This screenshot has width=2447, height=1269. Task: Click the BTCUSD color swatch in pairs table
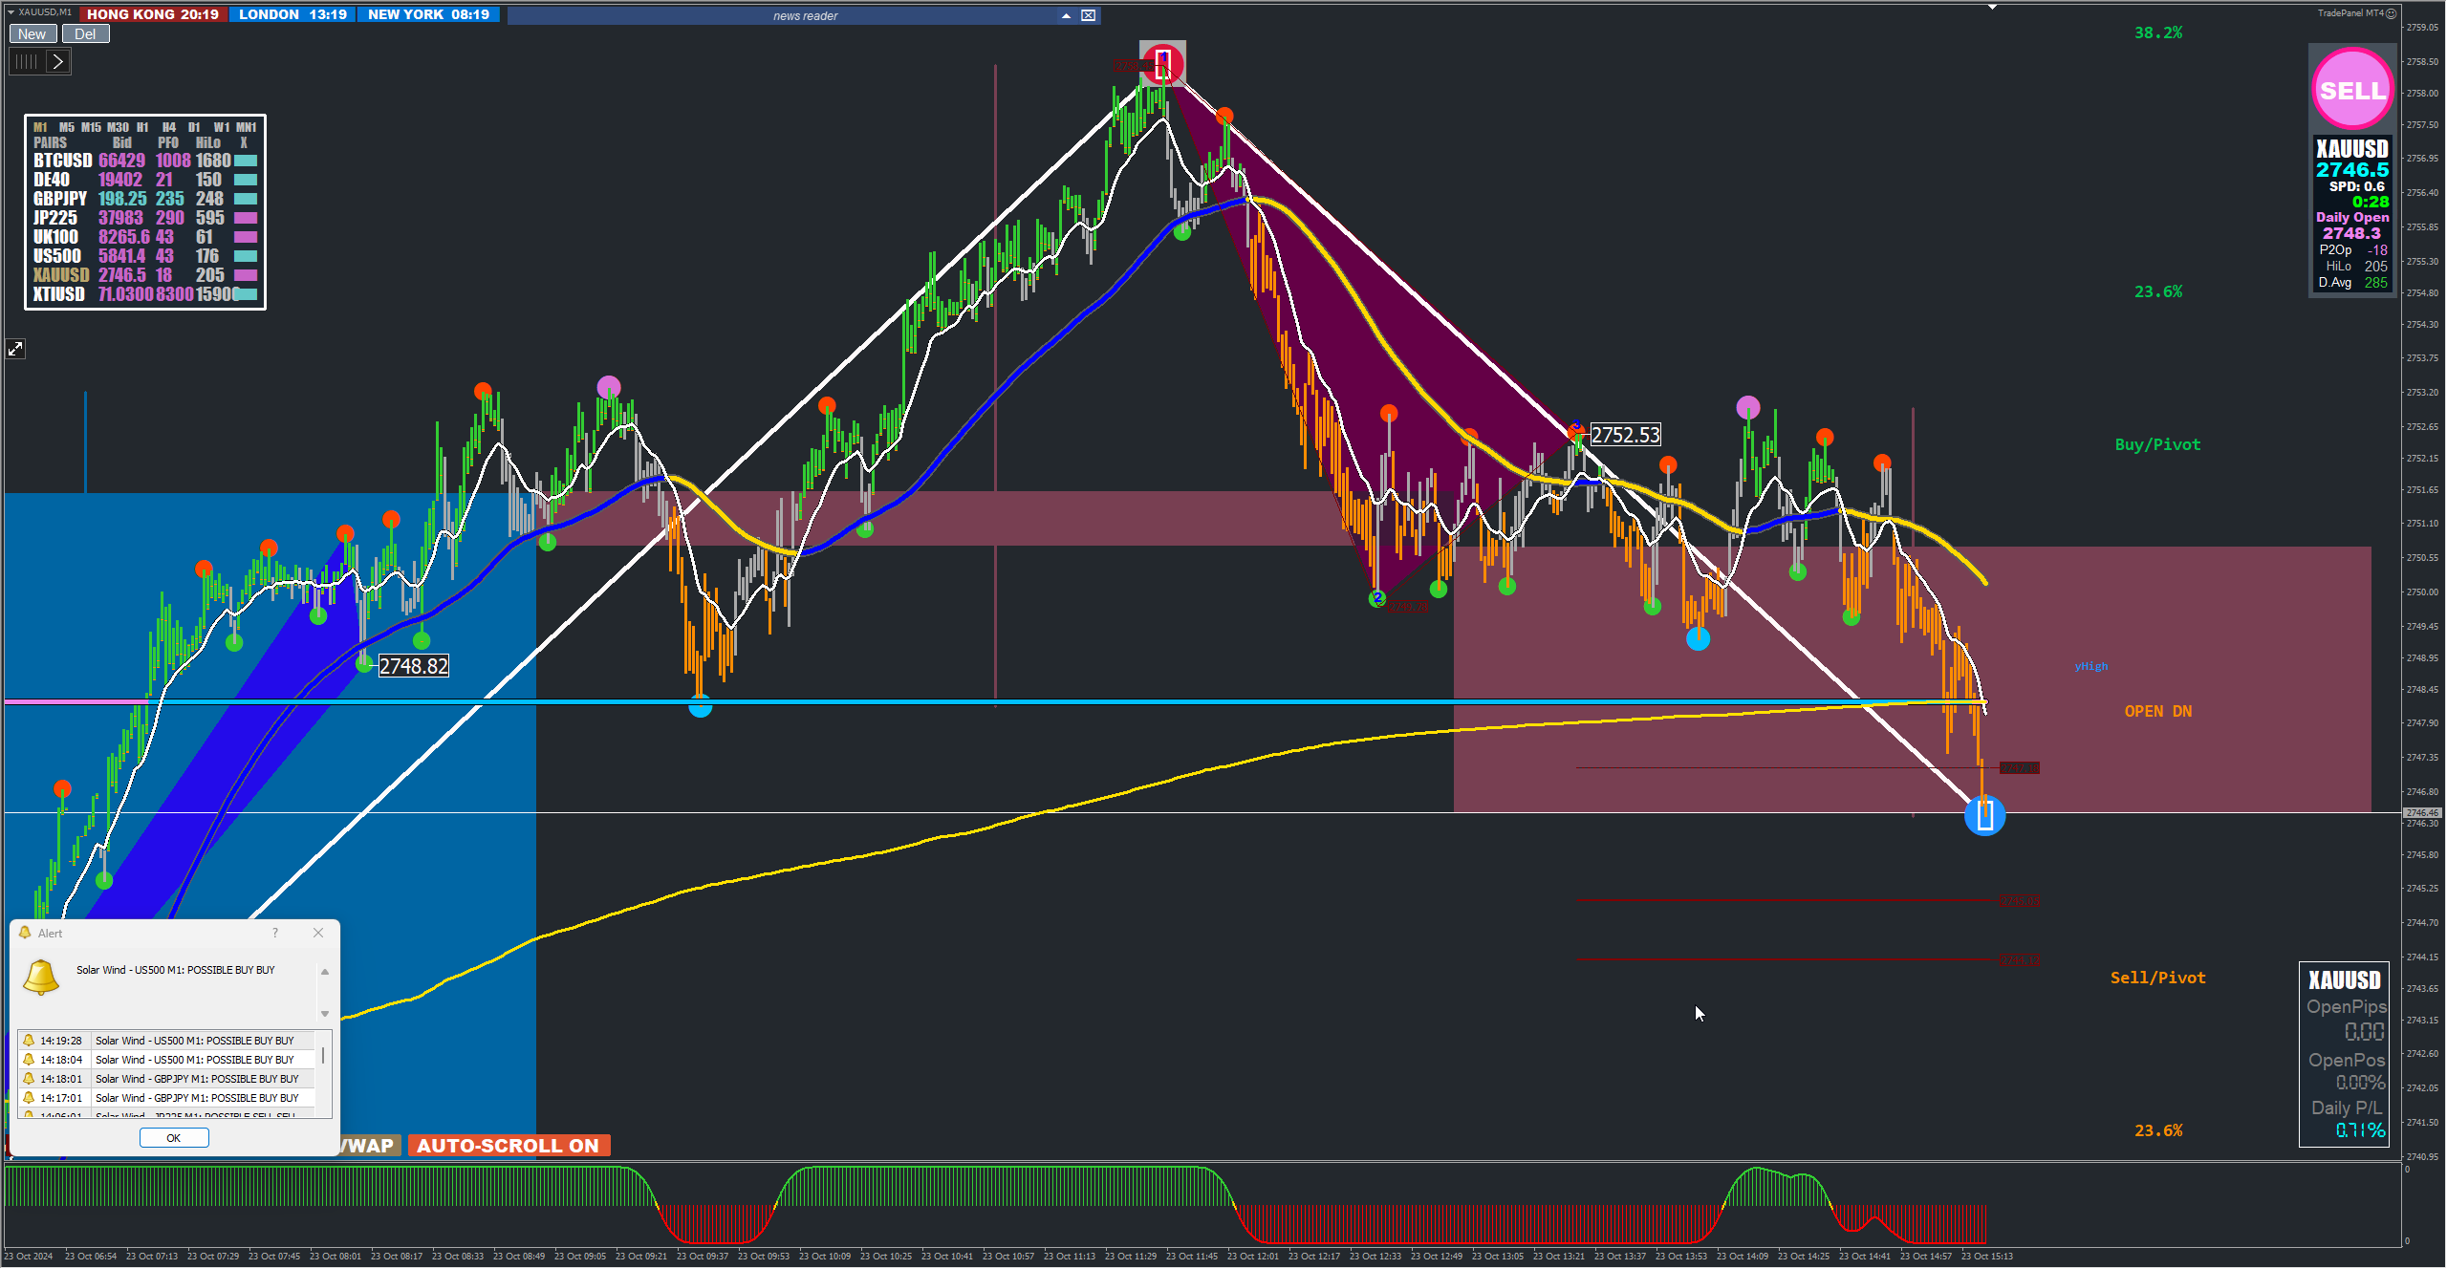pos(246,161)
